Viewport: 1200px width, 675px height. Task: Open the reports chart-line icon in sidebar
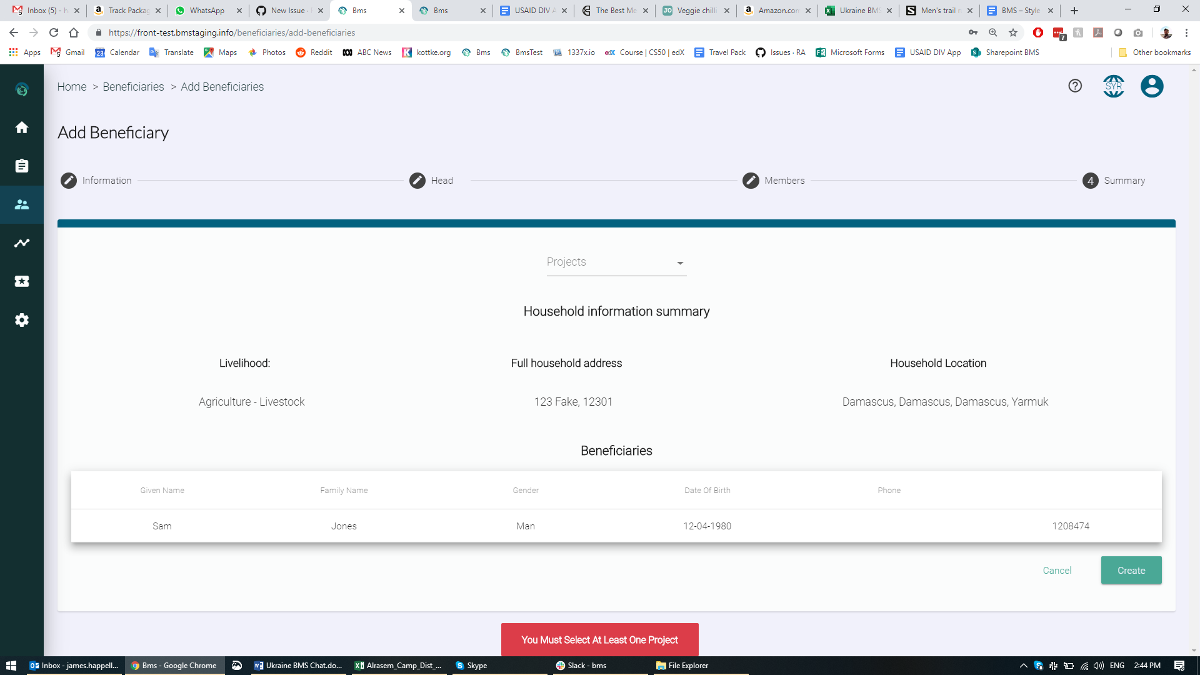tap(22, 243)
